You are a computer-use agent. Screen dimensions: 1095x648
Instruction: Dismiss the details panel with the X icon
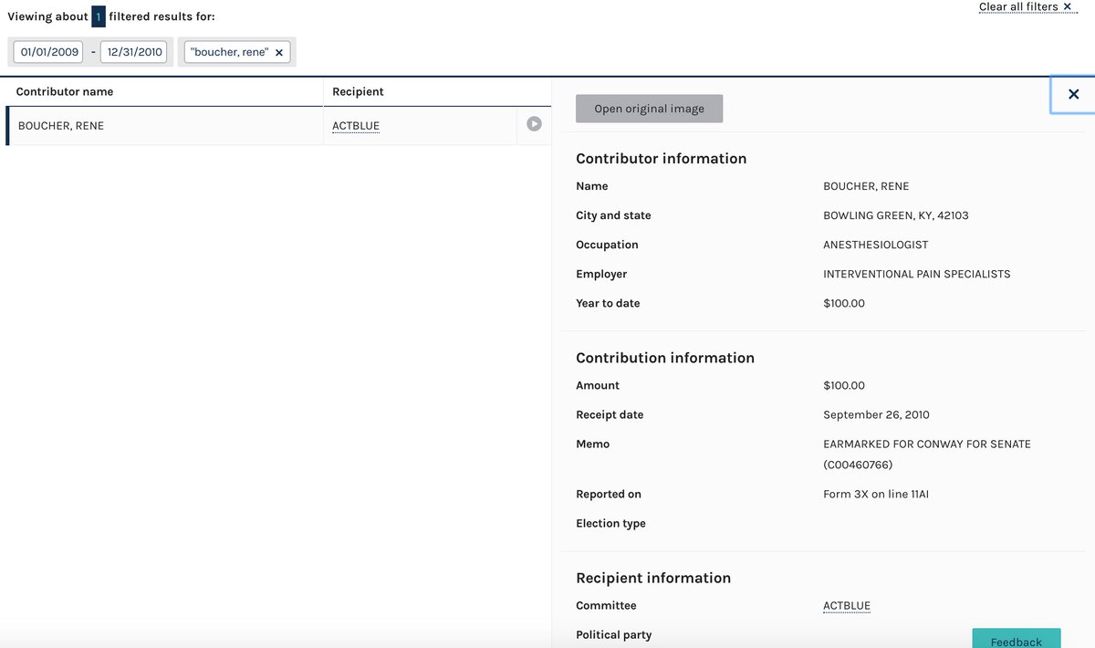click(1073, 94)
